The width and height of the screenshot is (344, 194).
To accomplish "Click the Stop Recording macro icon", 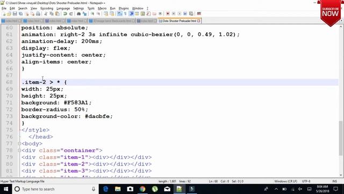I will point(174,14).
